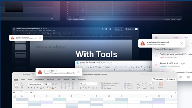The height and width of the screenshot is (108, 192).
Task: Dismiss the Version conflict detected alert
Action: 182,43
